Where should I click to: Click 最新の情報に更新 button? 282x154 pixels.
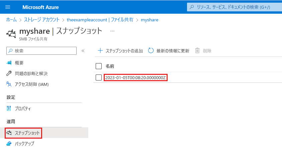(x=169, y=51)
